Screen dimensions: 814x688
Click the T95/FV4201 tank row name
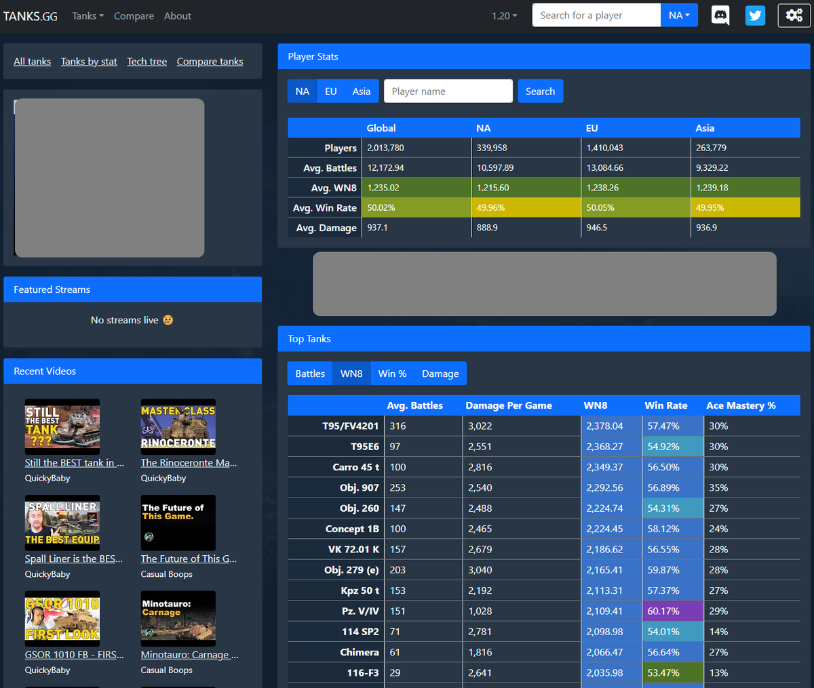350,426
